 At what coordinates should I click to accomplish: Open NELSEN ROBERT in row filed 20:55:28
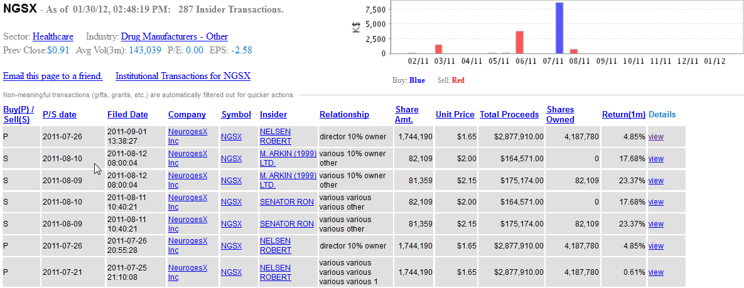[276, 246]
